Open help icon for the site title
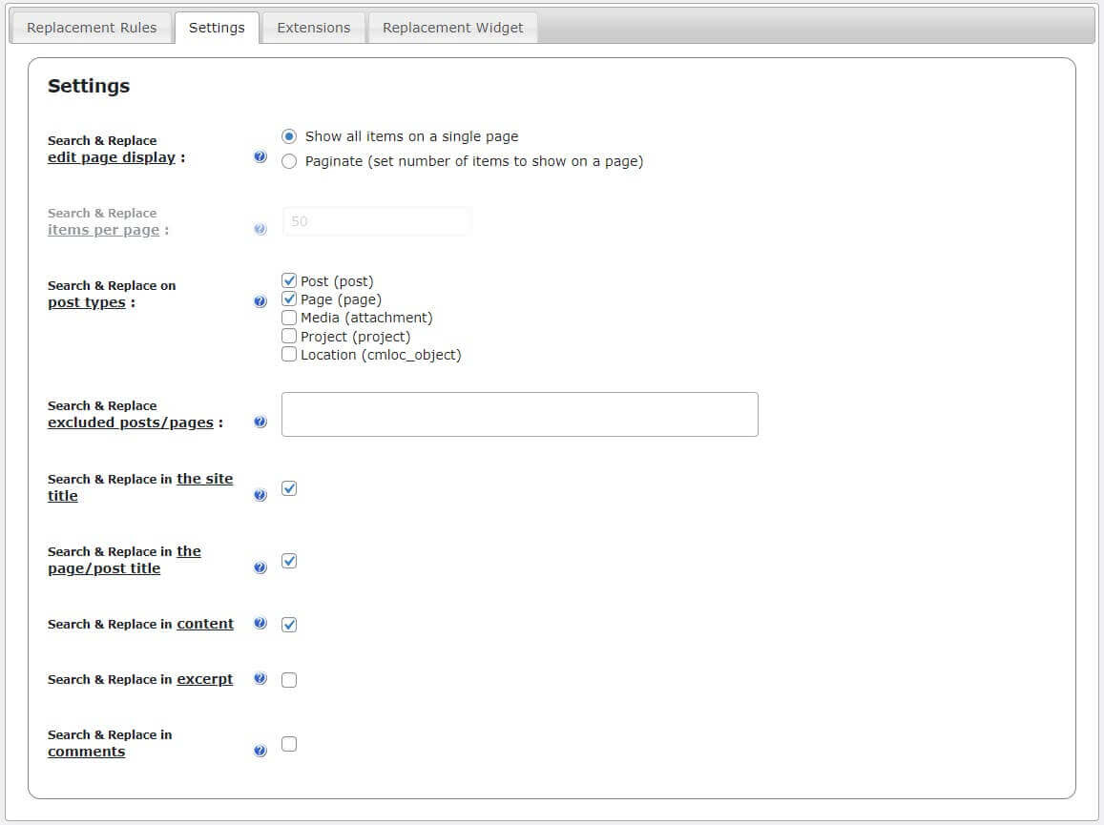1104x825 pixels. pyautogui.click(x=260, y=495)
